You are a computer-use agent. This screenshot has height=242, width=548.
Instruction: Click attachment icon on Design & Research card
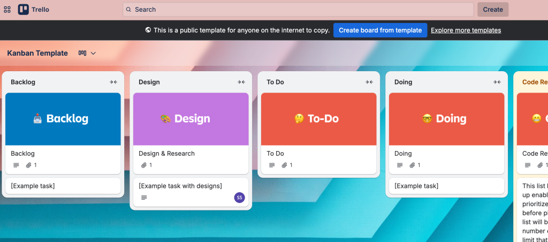point(143,165)
